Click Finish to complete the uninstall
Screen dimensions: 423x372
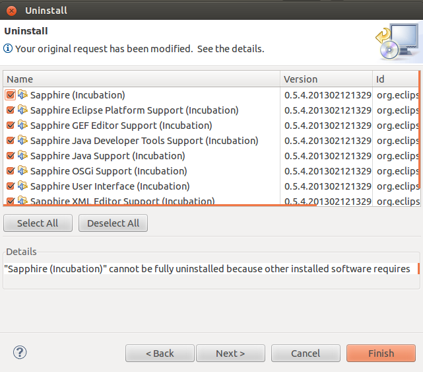coord(381,353)
